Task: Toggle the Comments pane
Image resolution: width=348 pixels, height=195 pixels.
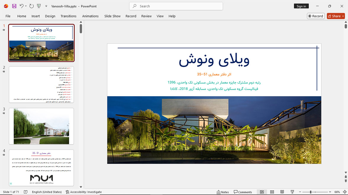Action: click(243, 192)
